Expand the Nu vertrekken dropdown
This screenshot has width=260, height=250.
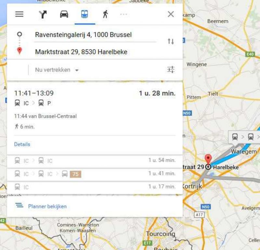[x=57, y=70]
